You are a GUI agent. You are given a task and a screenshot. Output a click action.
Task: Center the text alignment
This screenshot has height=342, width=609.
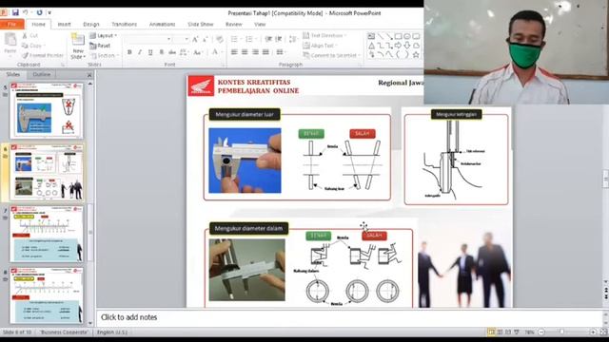coord(245,52)
